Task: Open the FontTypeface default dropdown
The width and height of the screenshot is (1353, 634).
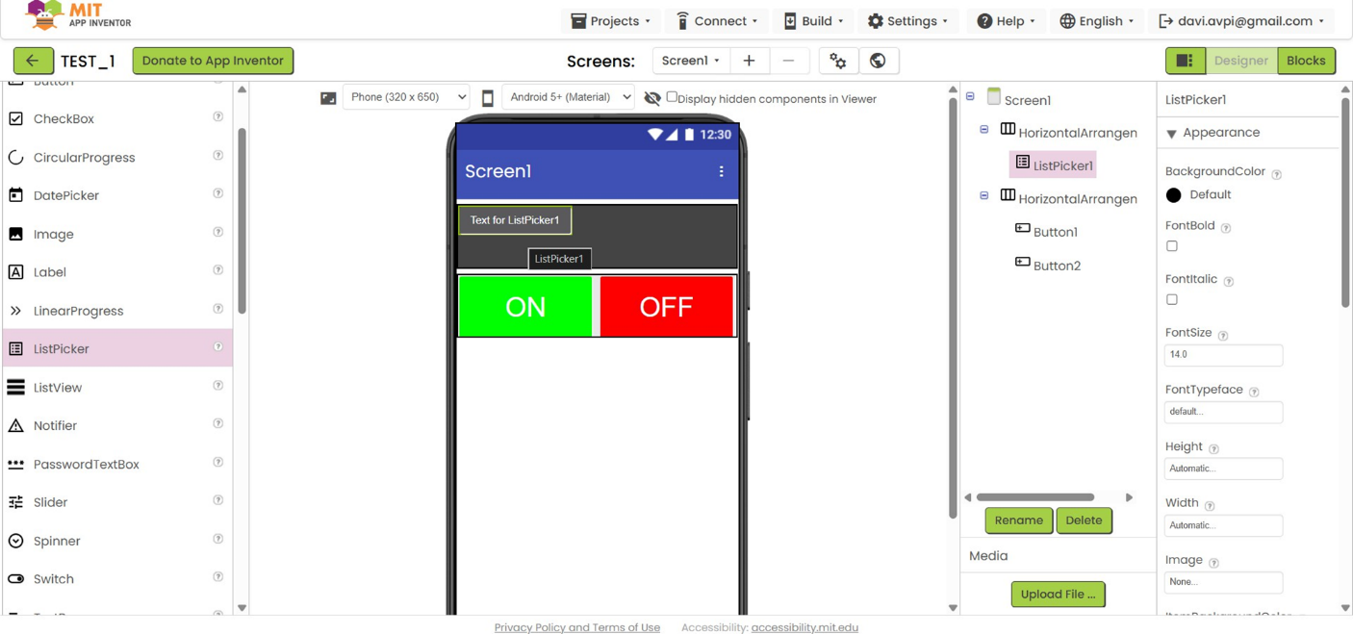Action: click(x=1223, y=412)
